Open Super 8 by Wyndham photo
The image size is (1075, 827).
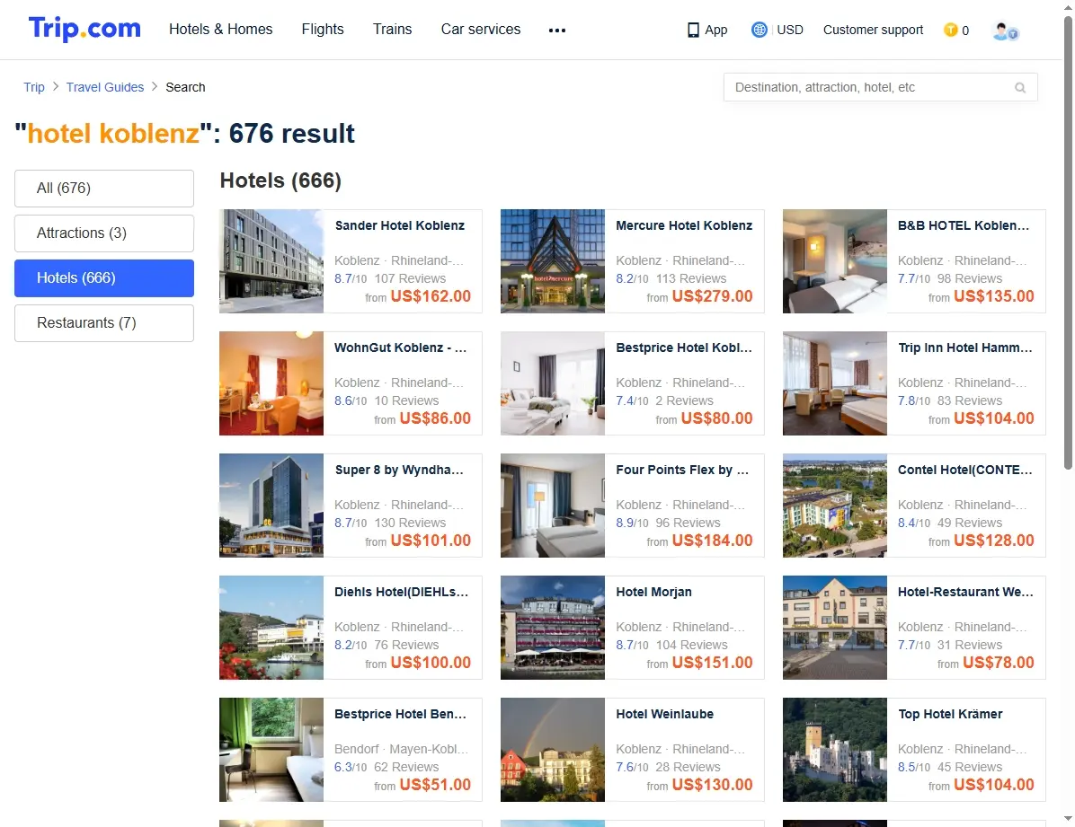271,506
